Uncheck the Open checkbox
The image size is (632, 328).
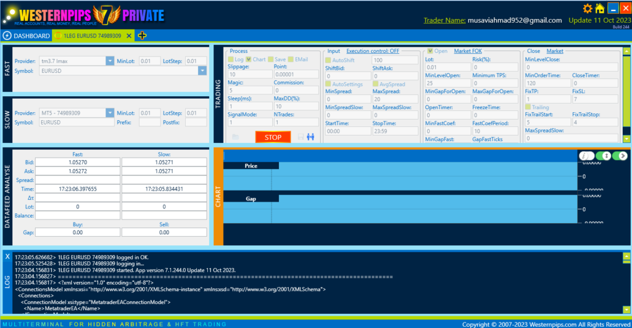pyautogui.click(x=430, y=51)
